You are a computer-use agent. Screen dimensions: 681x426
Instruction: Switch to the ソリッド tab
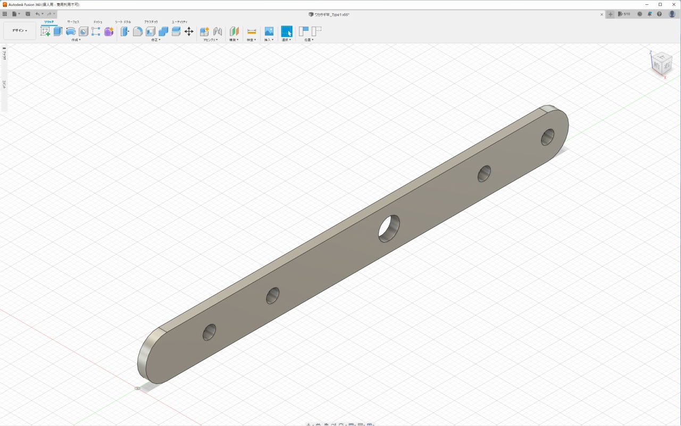[48, 22]
